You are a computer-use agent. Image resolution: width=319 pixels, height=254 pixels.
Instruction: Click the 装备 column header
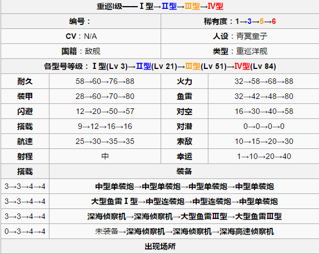pyautogui.click(x=184, y=171)
